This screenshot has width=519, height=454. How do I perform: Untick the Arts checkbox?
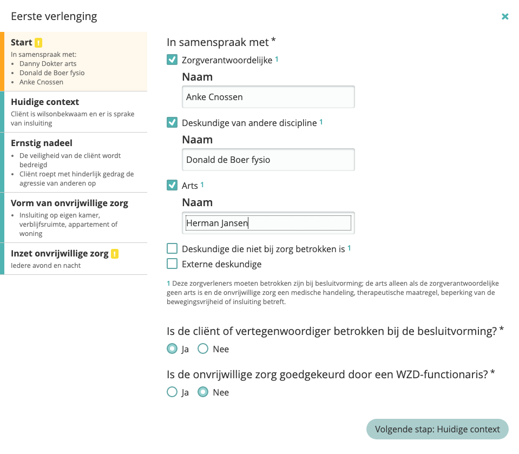(x=172, y=186)
